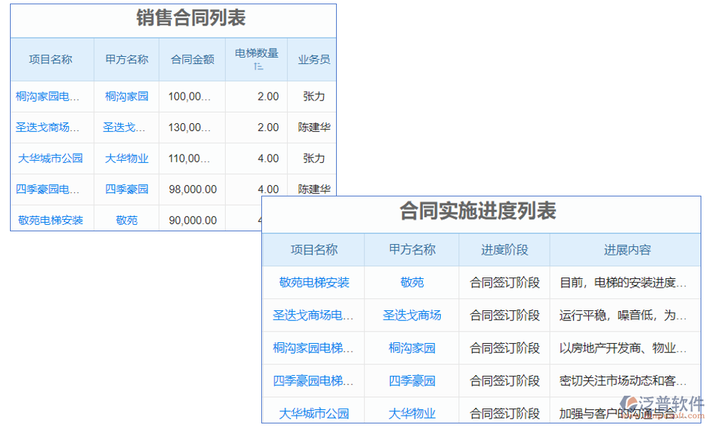This screenshot has width=712, height=427.
Task: View 大华城市公园 project details
Action: pyautogui.click(x=51, y=158)
